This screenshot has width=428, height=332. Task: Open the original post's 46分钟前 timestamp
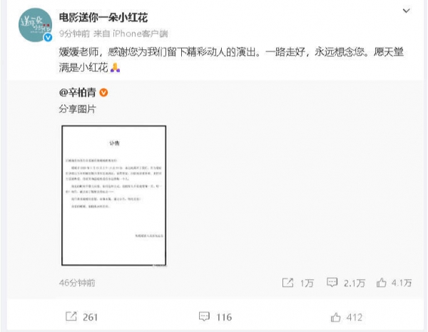pyautogui.click(x=77, y=283)
